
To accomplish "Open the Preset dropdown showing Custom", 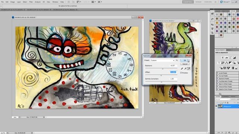I will (162, 60).
